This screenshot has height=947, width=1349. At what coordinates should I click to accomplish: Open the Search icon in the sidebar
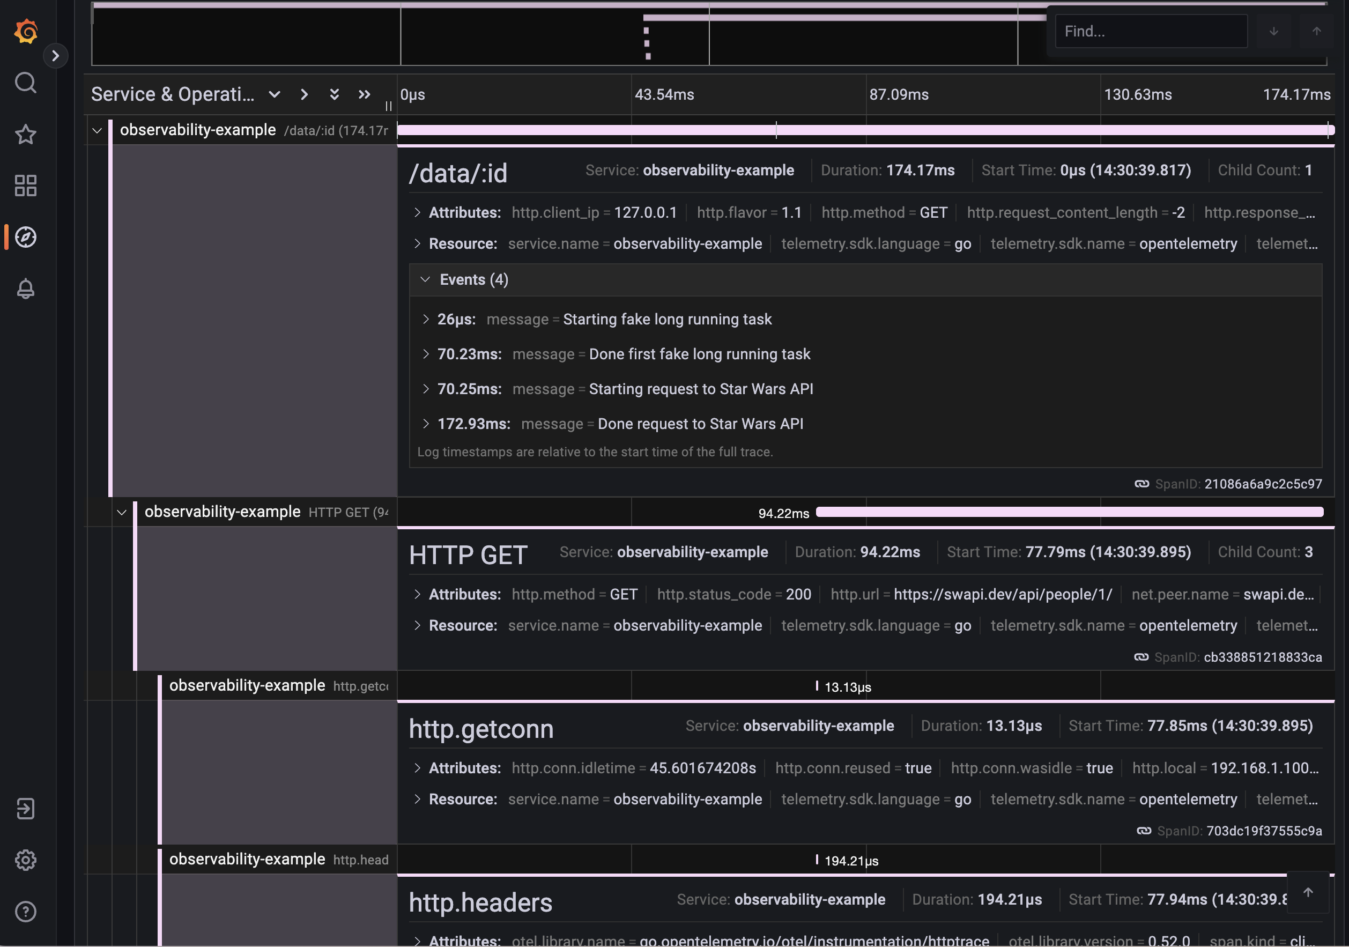26,83
